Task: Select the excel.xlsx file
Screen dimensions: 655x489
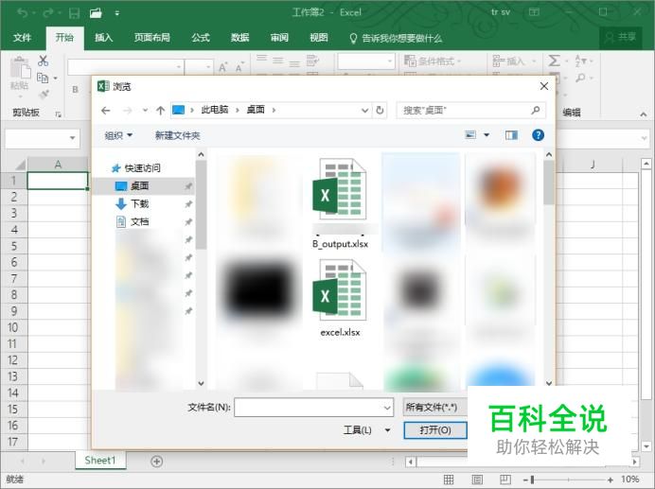Action: point(340,298)
